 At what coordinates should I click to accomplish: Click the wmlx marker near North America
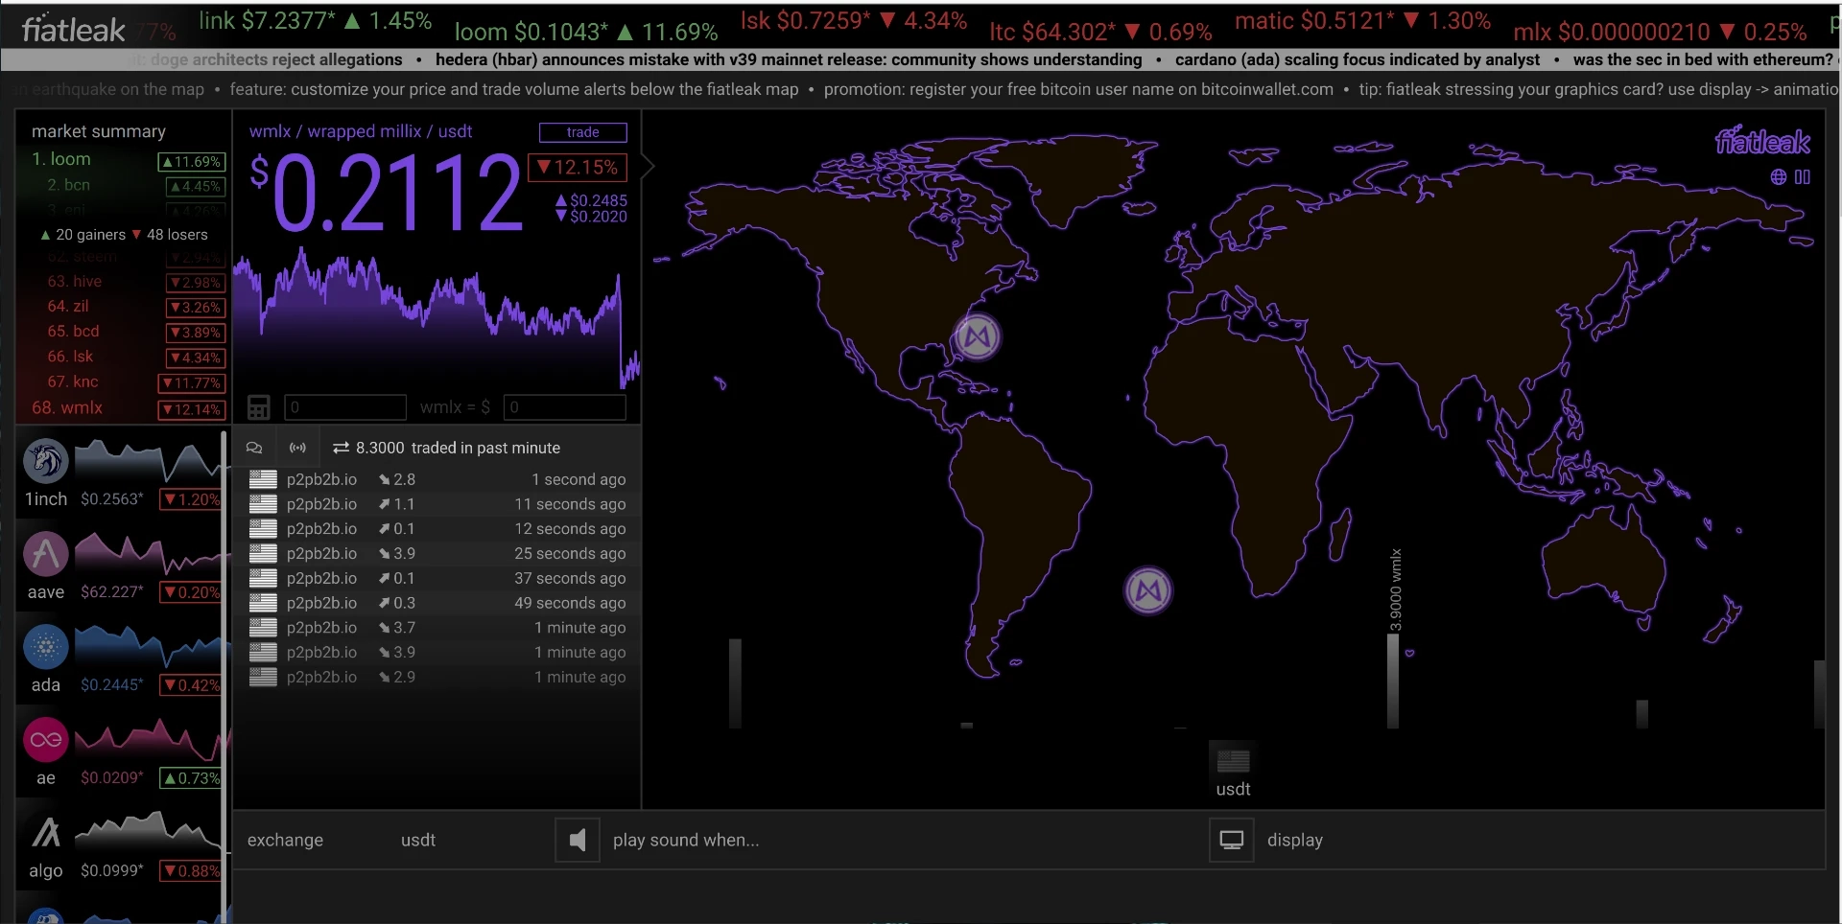(978, 336)
